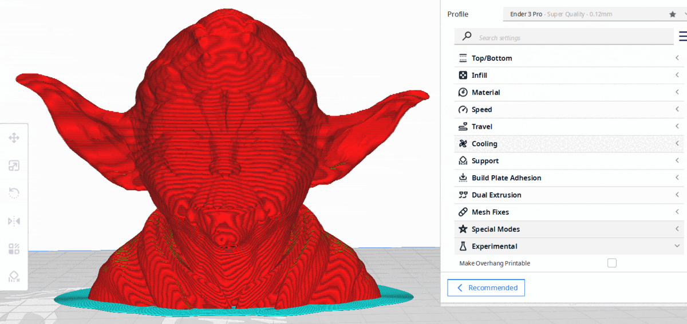687x324 pixels.
Task: Click the Cooling section label
Action: pos(484,144)
